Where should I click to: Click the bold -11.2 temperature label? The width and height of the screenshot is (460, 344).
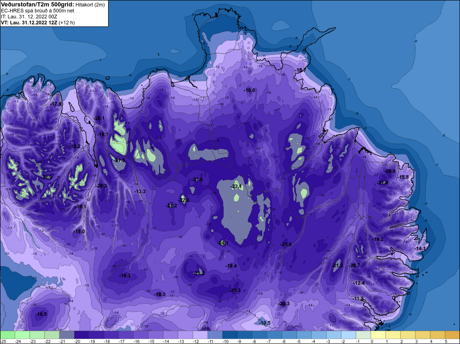coord(358,298)
